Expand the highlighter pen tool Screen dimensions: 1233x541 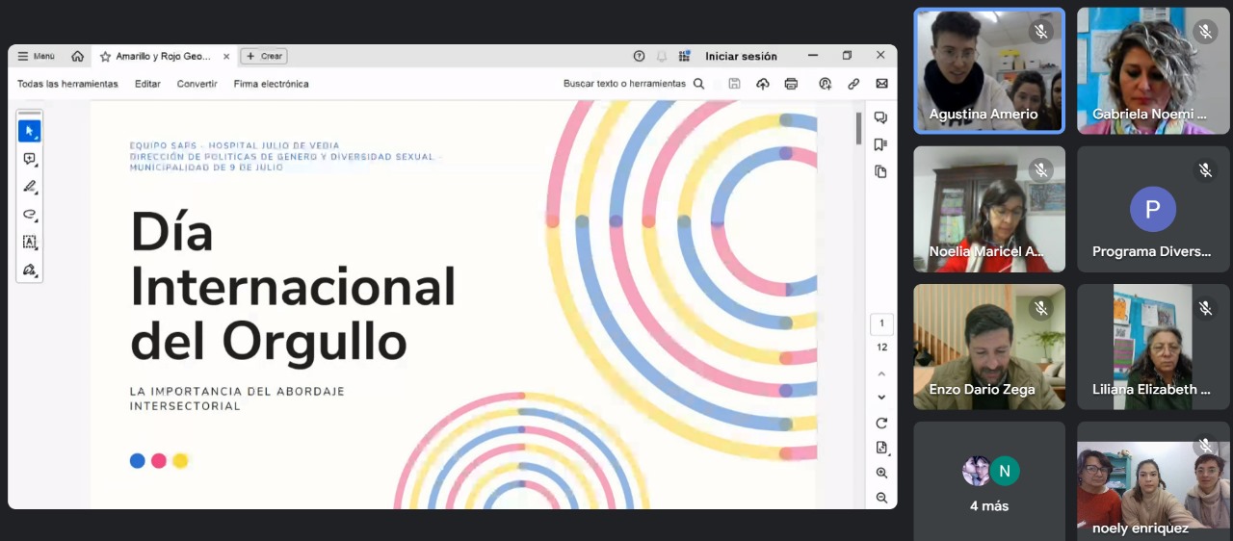[29, 187]
